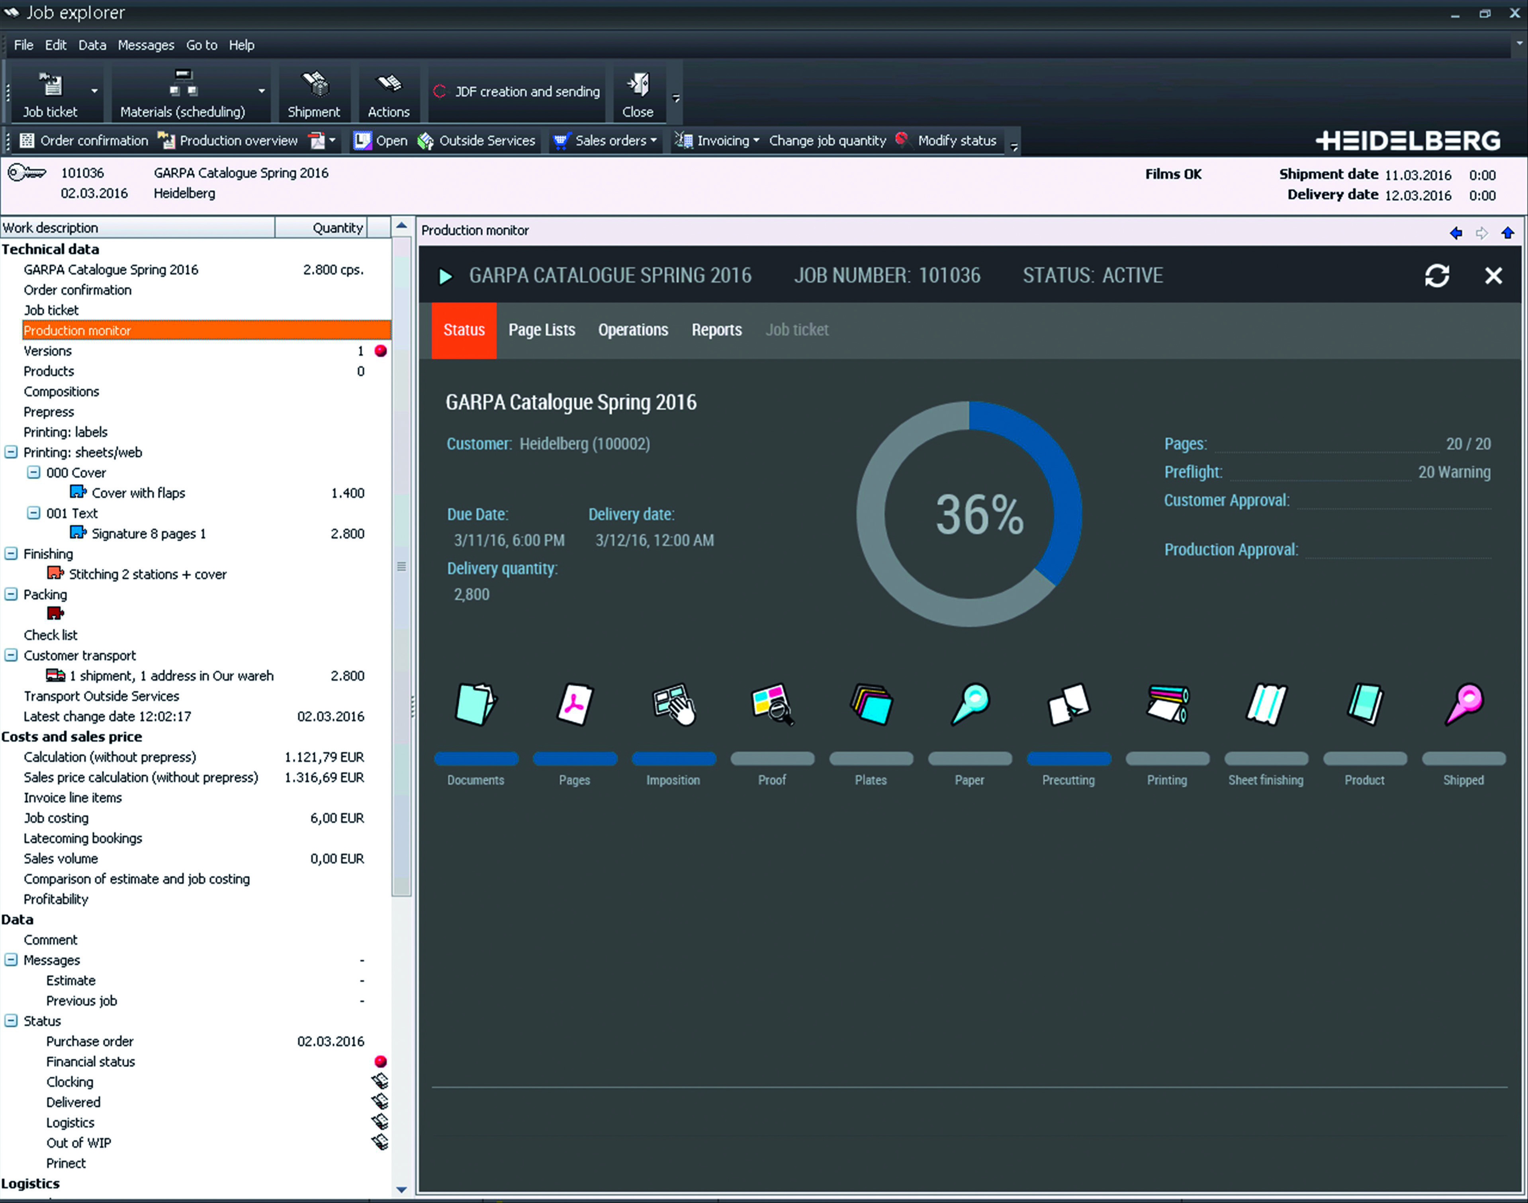The height and width of the screenshot is (1203, 1528).
Task: Click the 36% progress ring
Action: pos(969,513)
